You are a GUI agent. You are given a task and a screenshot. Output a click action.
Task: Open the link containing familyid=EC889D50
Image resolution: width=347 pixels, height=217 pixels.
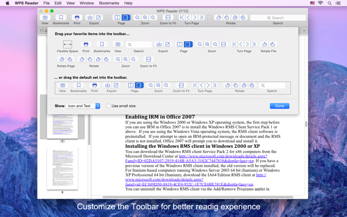coord(196,180)
